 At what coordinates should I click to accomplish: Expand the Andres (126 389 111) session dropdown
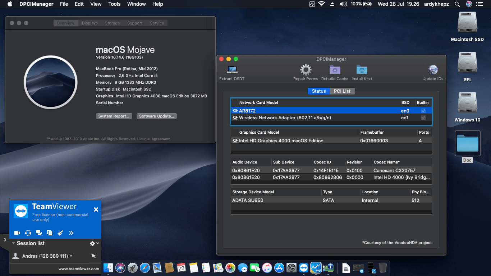[71, 256]
